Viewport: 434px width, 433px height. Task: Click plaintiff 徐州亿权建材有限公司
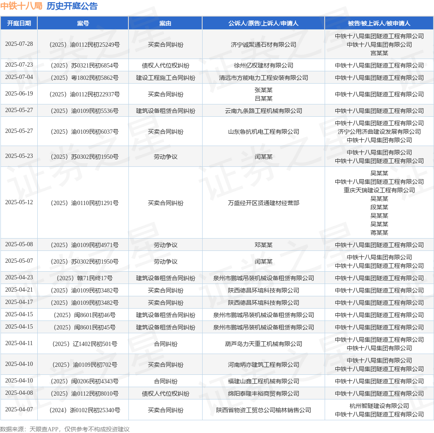[263, 65]
